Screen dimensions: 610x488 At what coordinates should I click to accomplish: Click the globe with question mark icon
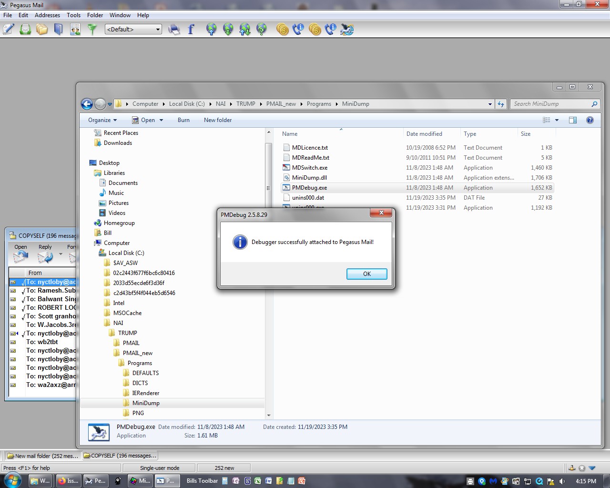(x=262, y=30)
